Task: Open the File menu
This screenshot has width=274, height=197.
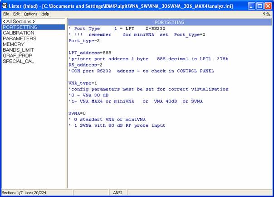Action: 6,14
